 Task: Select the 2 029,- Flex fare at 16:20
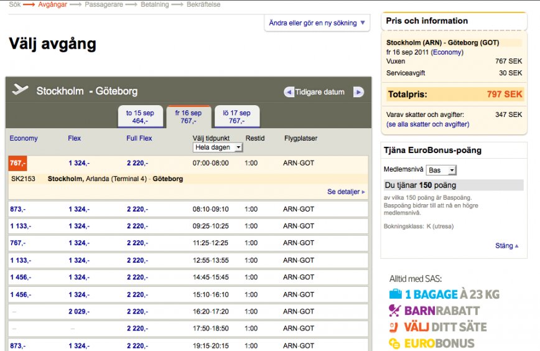(x=79, y=311)
